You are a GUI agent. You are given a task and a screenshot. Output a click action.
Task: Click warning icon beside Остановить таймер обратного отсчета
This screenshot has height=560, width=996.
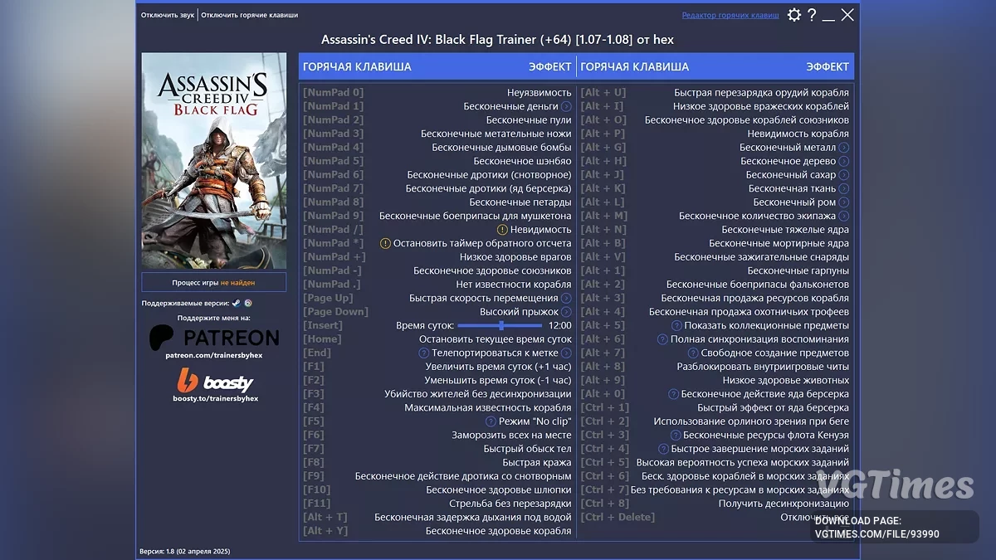coord(385,243)
